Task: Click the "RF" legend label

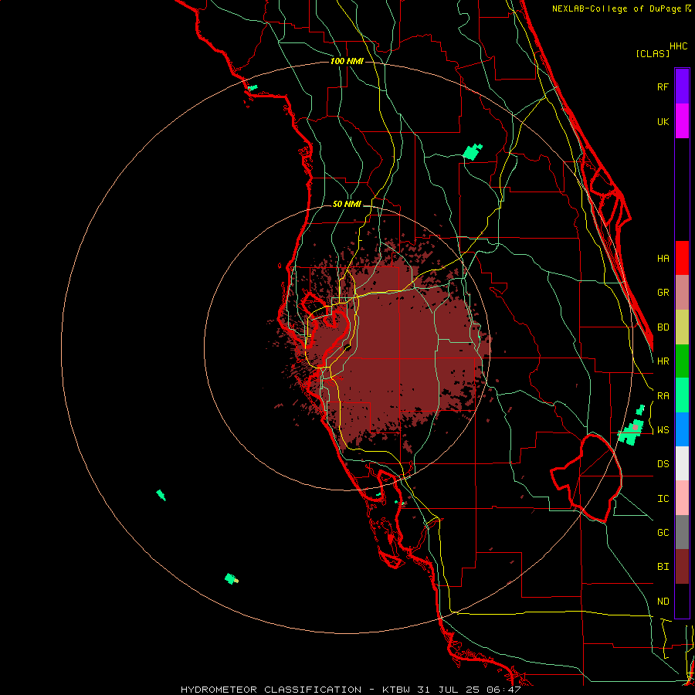Action: point(663,86)
